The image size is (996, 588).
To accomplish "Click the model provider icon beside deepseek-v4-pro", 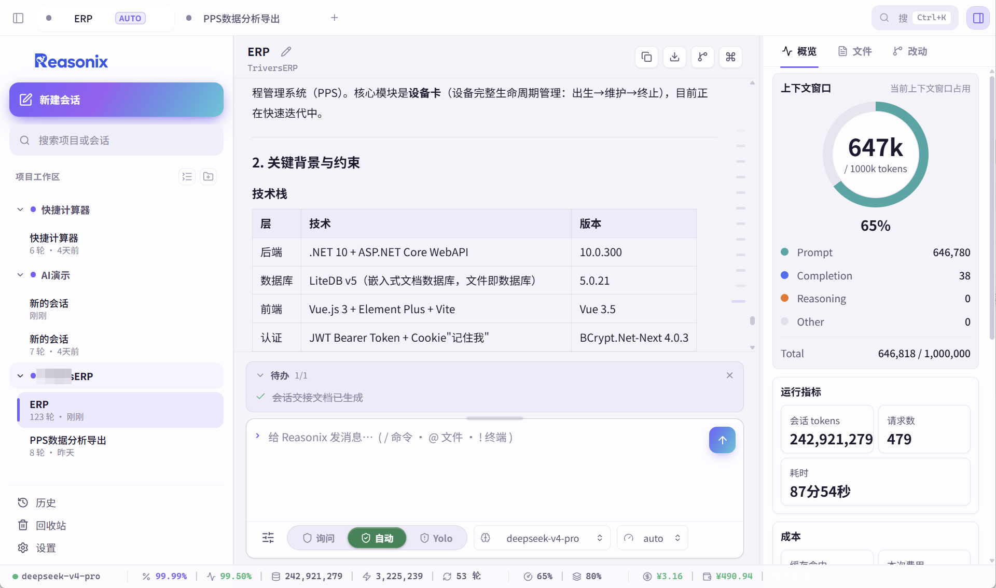I will (x=486, y=538).
